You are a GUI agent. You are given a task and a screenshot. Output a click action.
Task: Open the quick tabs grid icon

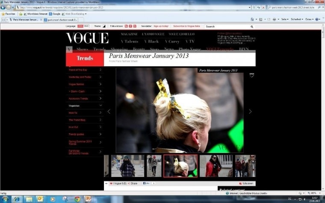(x=3, y=20)
